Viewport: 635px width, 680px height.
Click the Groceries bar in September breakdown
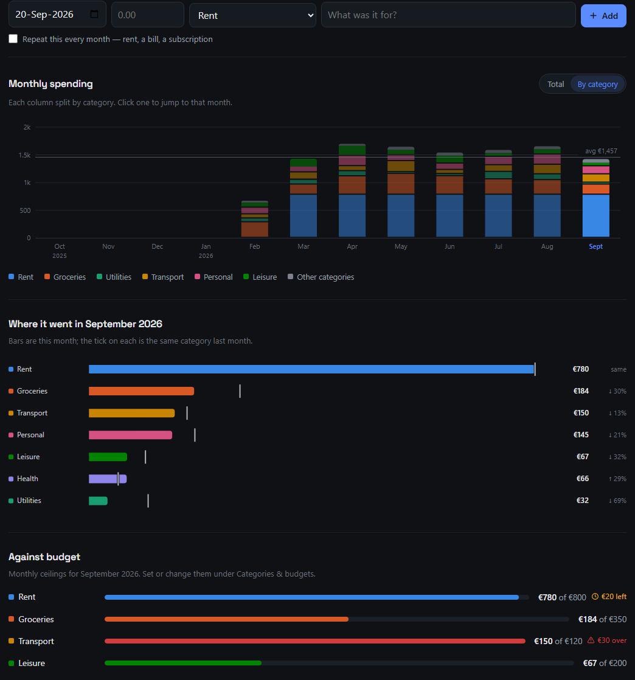click(x=141, y=391)
